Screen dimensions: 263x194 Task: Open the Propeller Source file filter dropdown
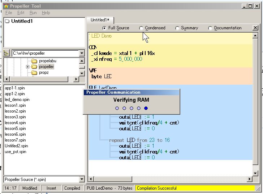82,180
